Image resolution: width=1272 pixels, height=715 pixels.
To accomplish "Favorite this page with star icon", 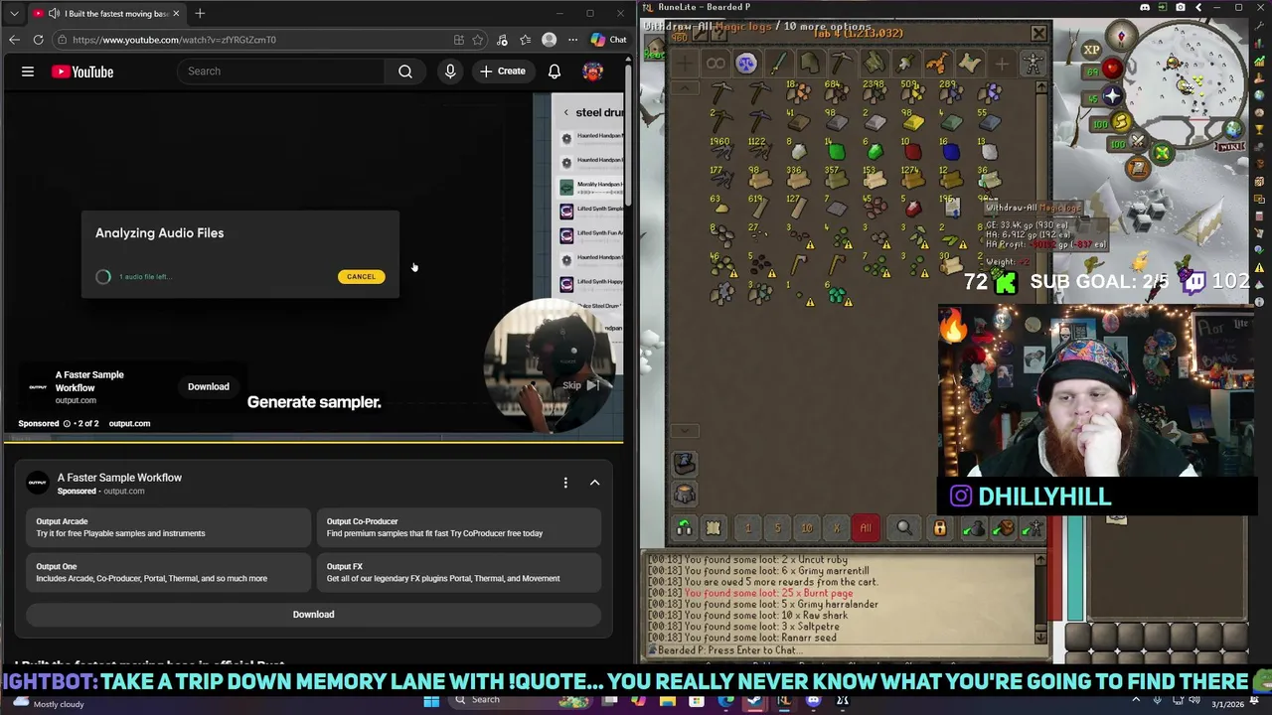I will click(478, 40).
